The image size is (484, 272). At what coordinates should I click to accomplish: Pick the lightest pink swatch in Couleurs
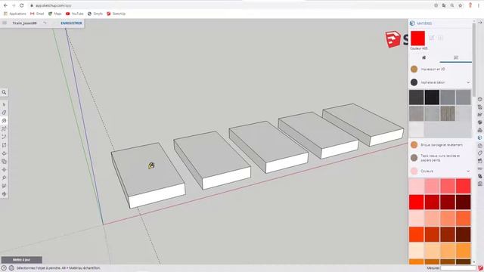tap(417, 186)
